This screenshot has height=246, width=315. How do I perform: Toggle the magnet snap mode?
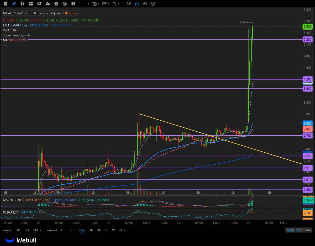[137, 4]
